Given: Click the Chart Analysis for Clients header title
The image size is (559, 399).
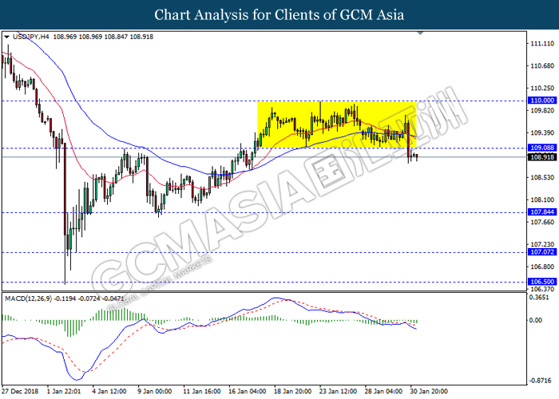Looking at the screenshot, I should pyautogui.click(x=279, y=14).
